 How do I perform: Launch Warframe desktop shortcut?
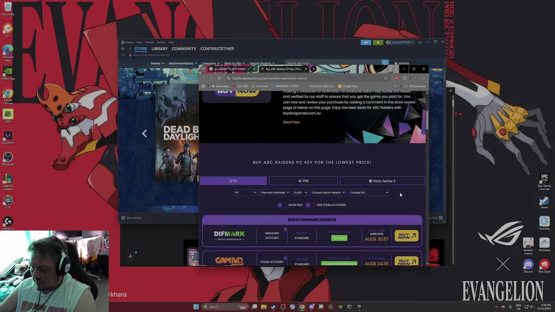(544, 245)
